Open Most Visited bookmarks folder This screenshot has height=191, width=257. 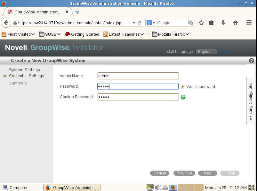tap(18, 34)
